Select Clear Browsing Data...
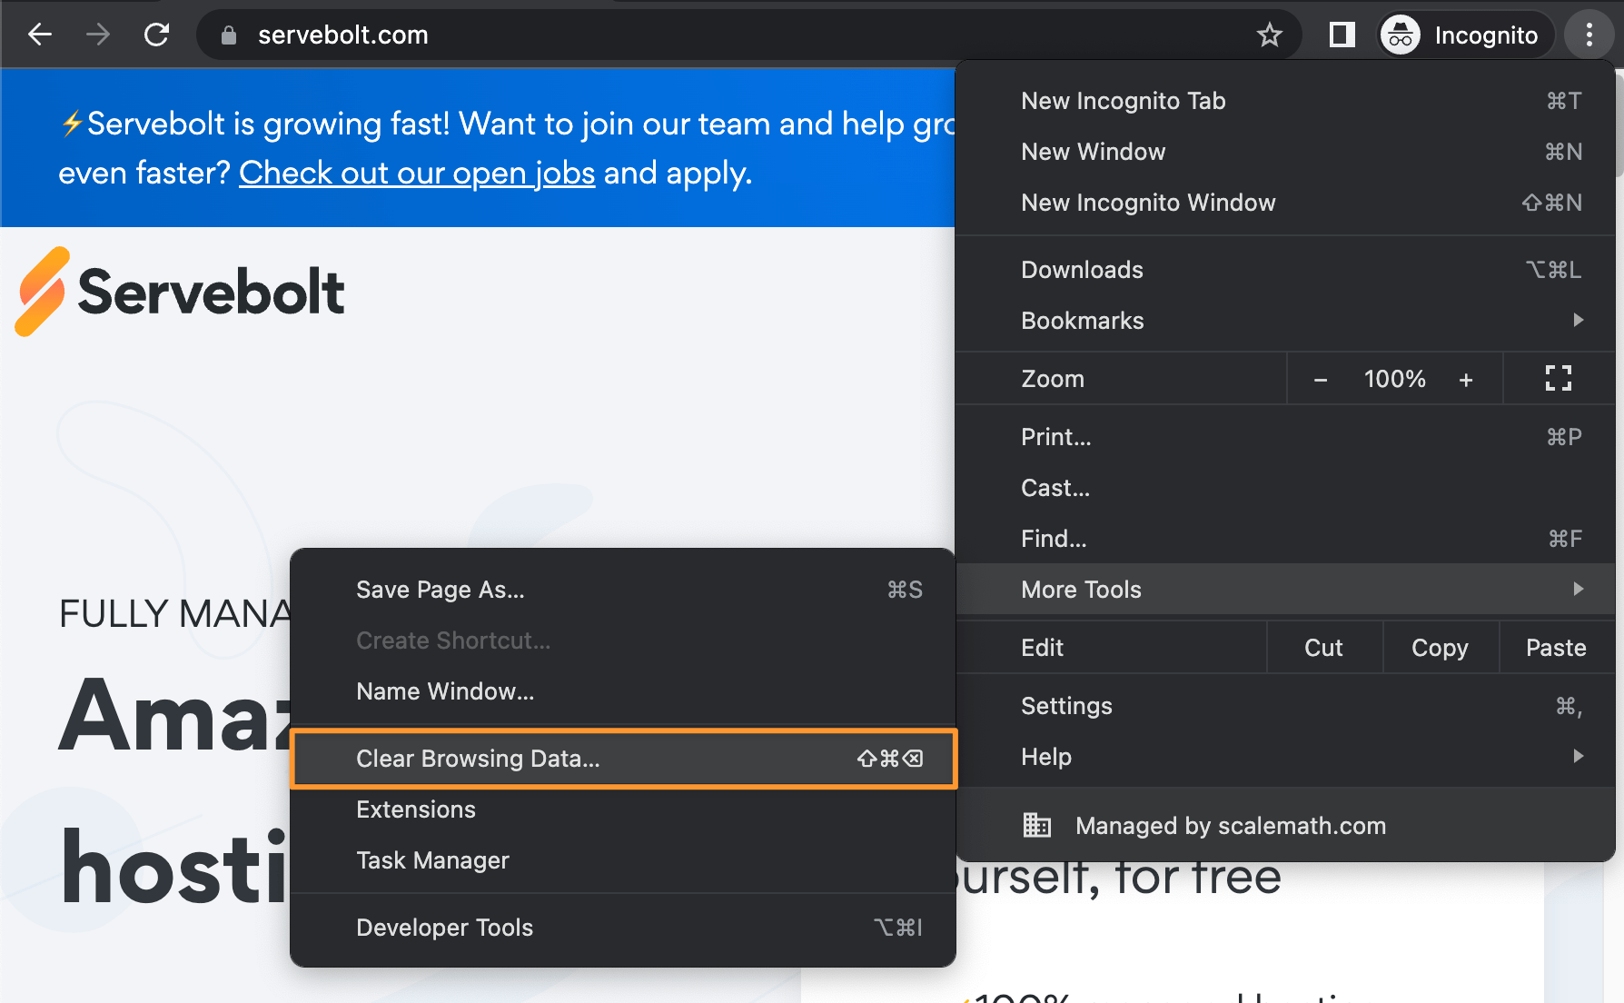The height and width of the screenshot is (1003, 1624). coord(623,759)
